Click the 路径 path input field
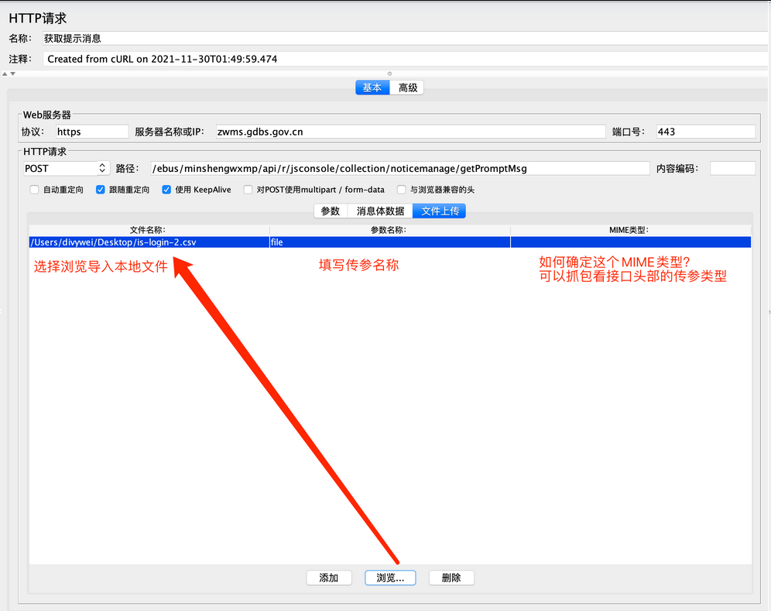 coord(400,168)
